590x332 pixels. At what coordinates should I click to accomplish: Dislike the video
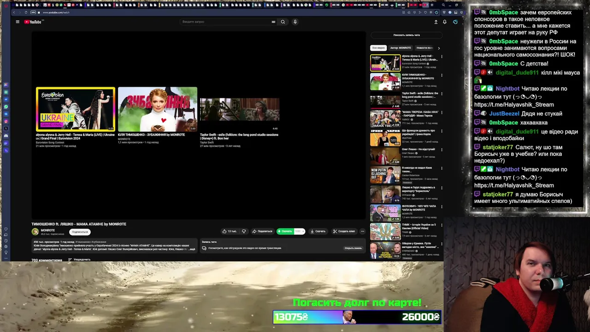pos(244,231)
